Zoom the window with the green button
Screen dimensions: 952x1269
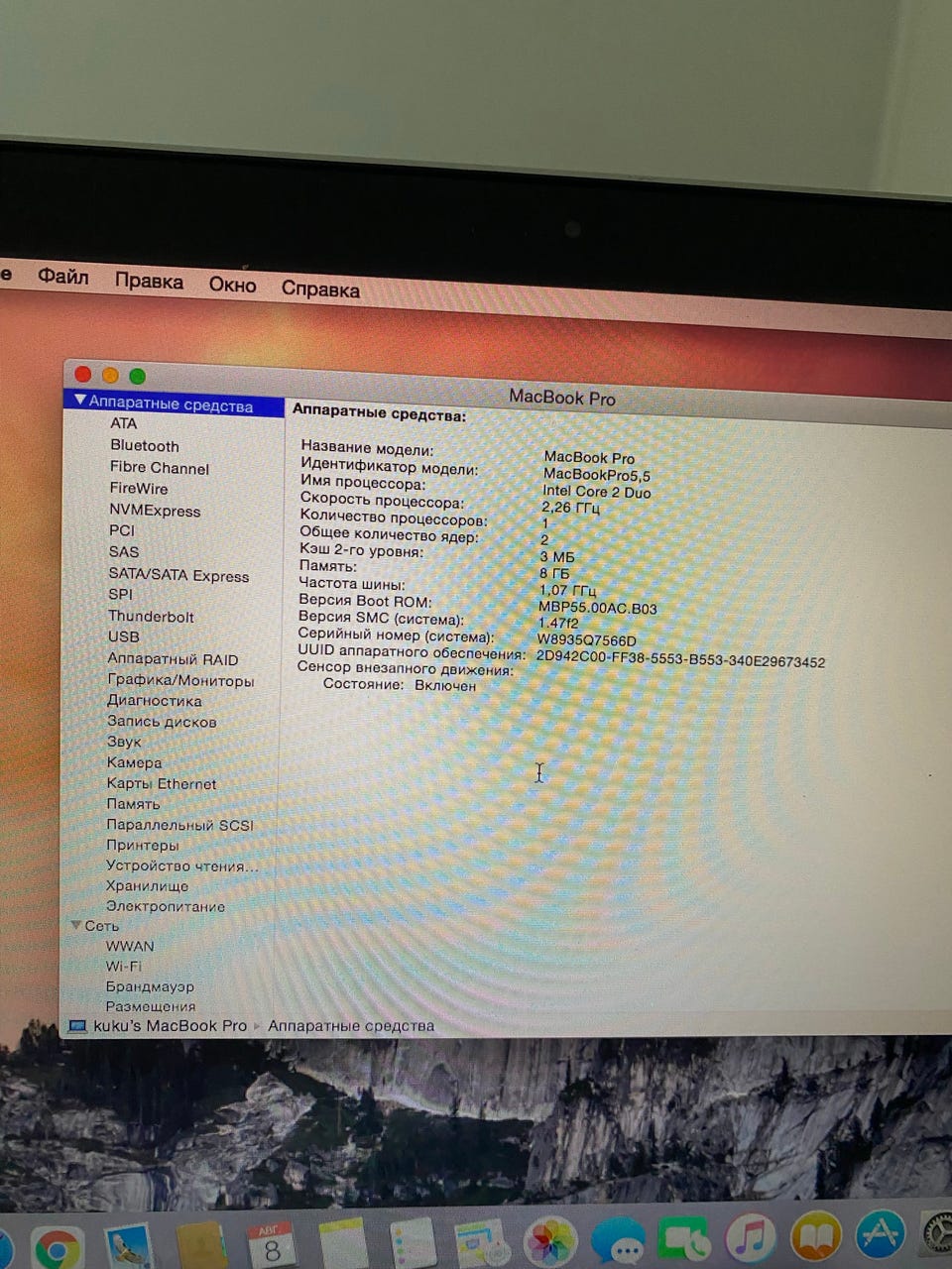coord(137,376)
